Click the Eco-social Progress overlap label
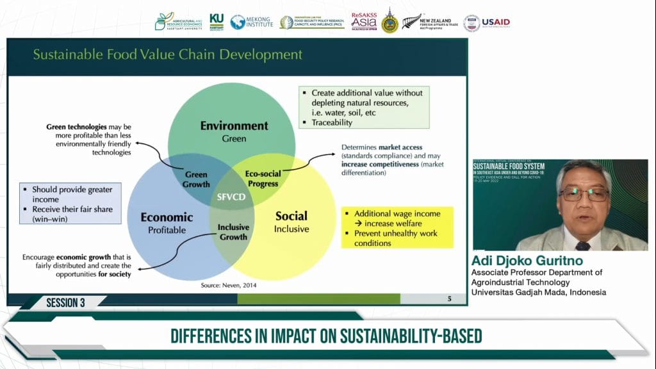656x369 pixels. coord(263,179)
